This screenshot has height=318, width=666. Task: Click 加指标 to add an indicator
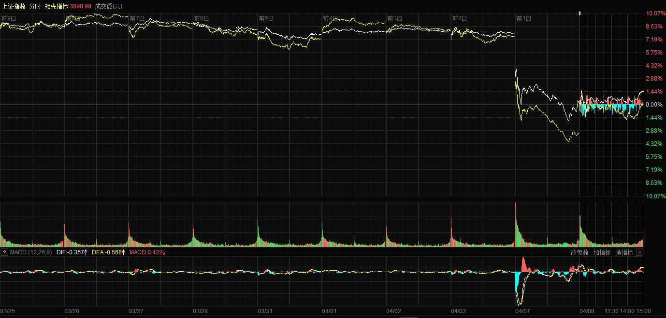pos(602,252)
